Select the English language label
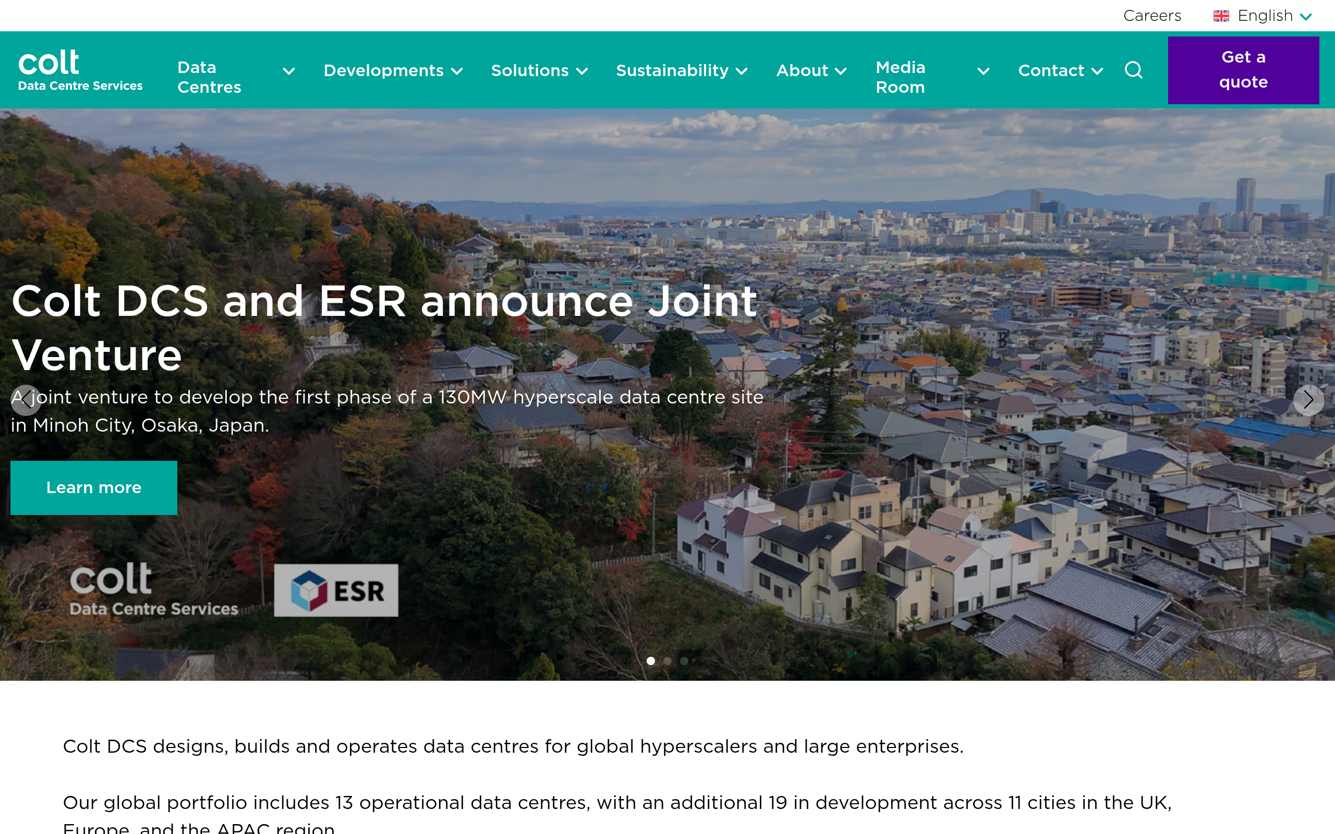 tap(1265, 16)
